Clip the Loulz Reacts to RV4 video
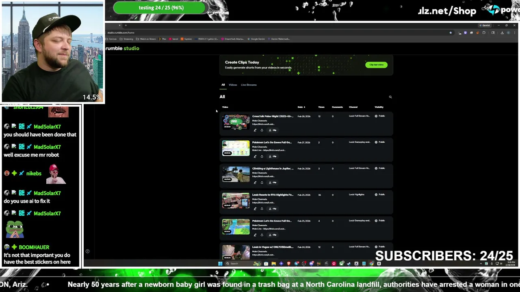This screenshot has width=520, height=292. click(x=272, y=209)
